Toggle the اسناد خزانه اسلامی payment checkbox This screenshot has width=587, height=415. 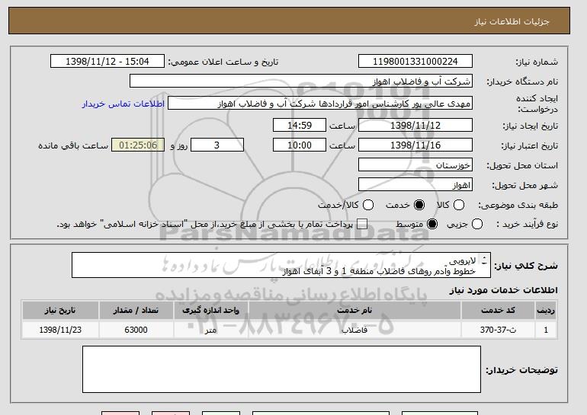tap(362, 225)
